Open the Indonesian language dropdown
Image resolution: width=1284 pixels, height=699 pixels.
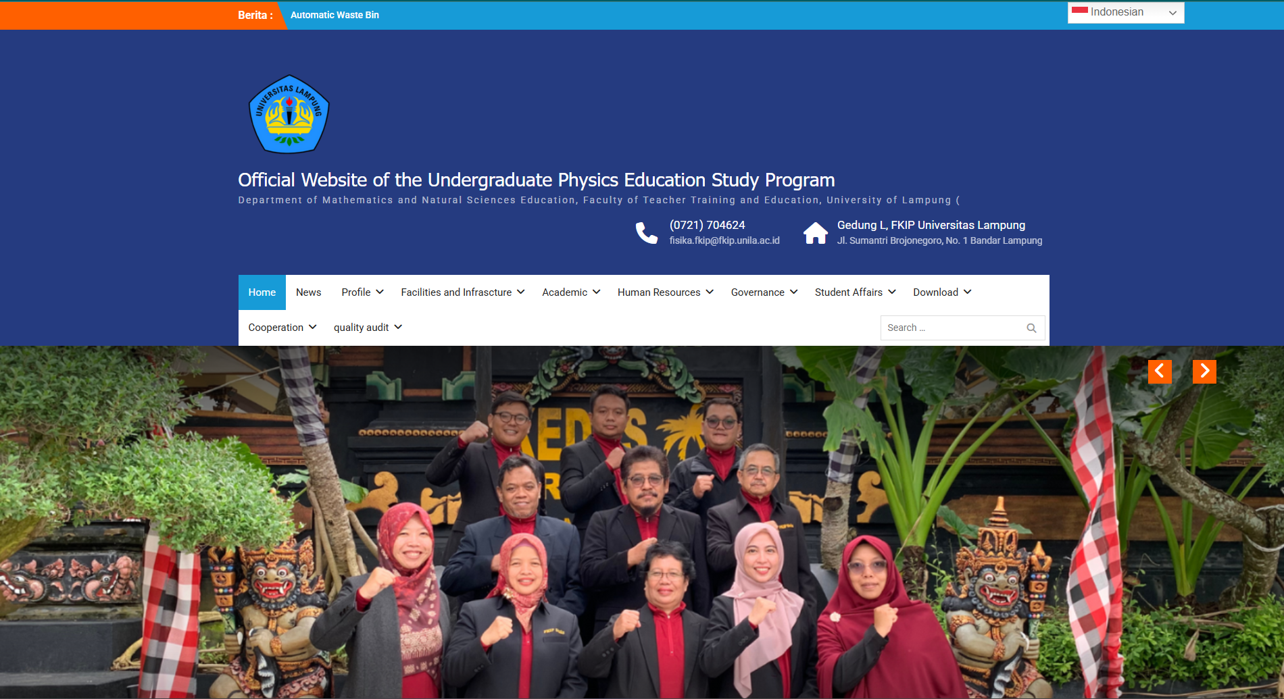pos(1126,12)
